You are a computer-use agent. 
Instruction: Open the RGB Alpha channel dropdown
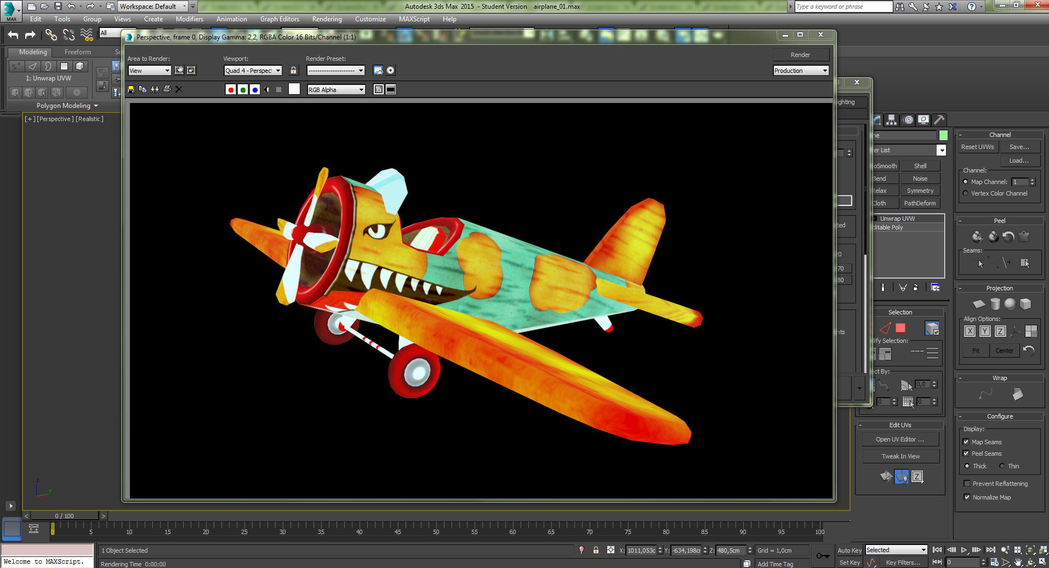pos(336,90)
